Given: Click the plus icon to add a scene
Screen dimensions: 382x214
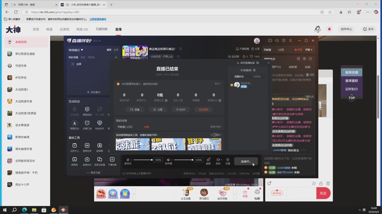Looking at the screenshot, I should point(116,57).
